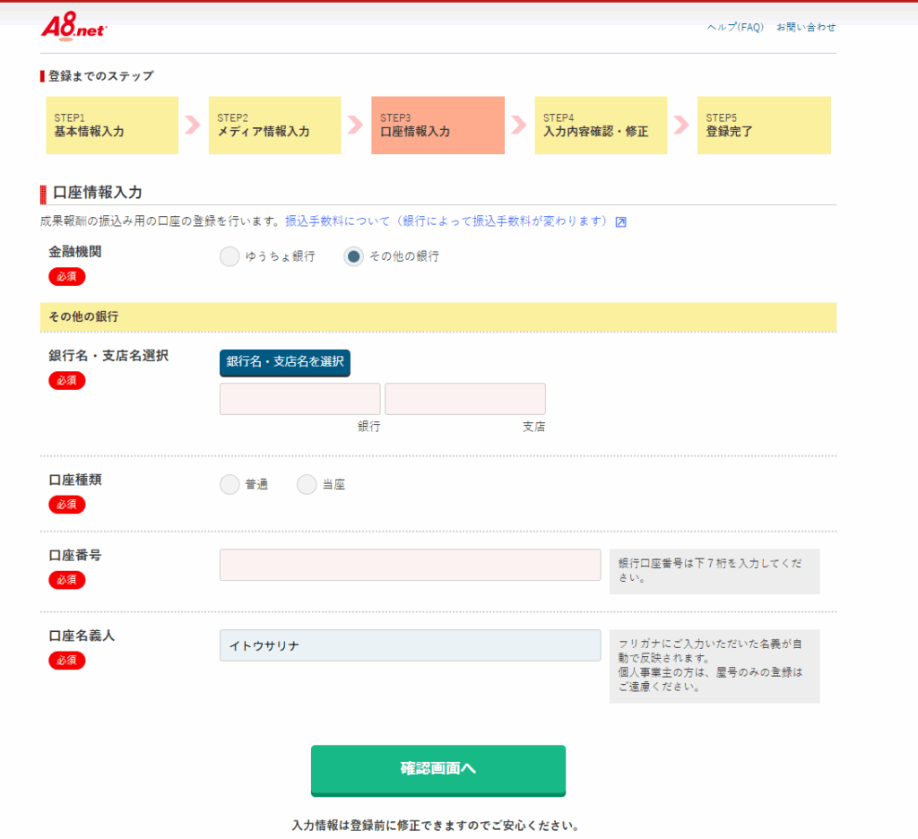Click STEP1 基本情報入力 step box
Image resolution: width=918 pixels, height=839 pixels.
[x=112, y=125]
